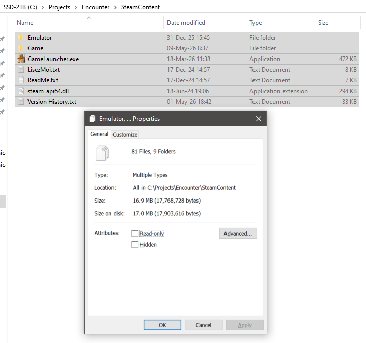Click SteamContent breadcrumb segment
This screenshot has width=366, height=343.
pyautogui.click(x=140, y=7)
